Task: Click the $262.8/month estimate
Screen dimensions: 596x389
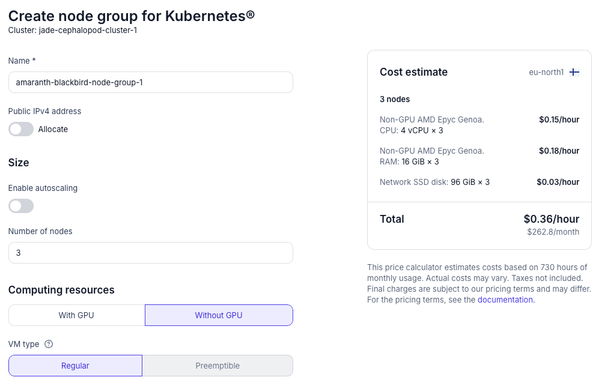Action: click(x=553, y=232)
